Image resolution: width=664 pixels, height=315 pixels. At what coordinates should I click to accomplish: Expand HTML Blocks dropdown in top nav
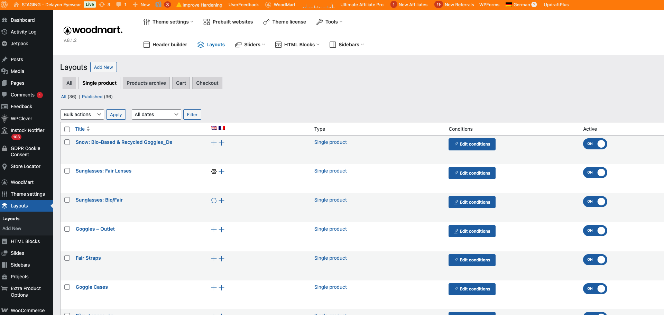297,45
